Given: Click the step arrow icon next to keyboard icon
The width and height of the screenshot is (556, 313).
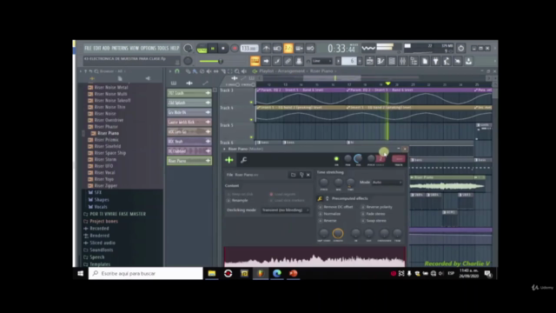Looking at the screenshot, I should (266, 61).
